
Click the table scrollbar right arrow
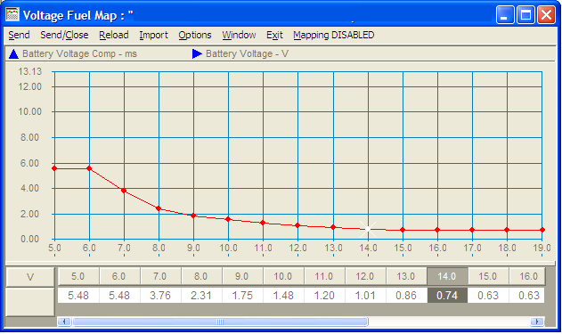click(538, 322)
